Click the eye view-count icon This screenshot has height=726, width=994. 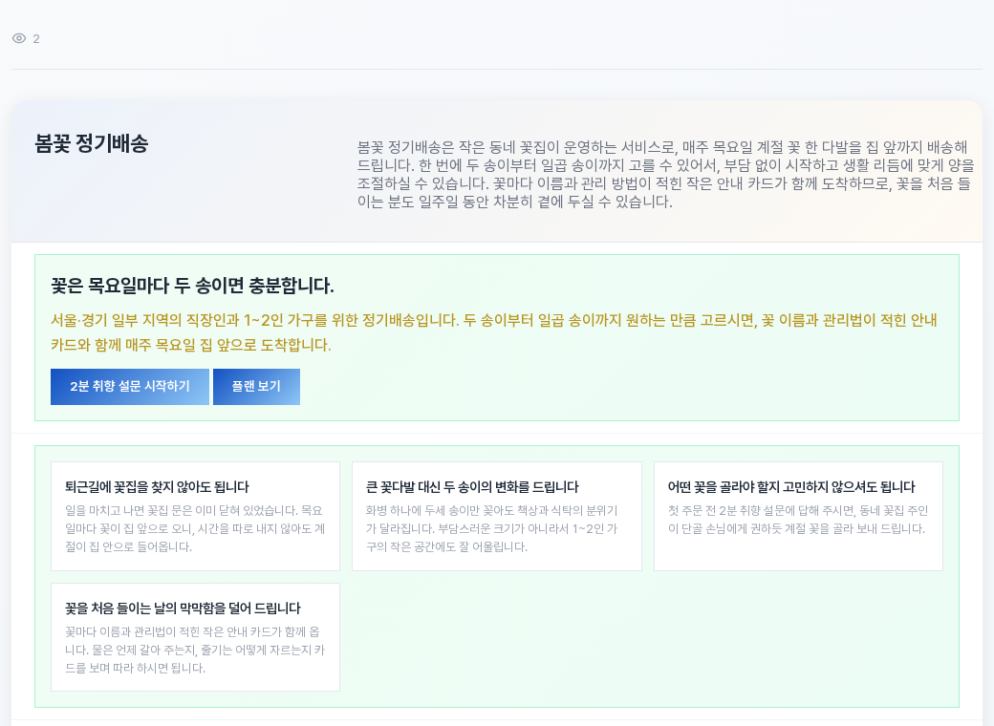19,38
